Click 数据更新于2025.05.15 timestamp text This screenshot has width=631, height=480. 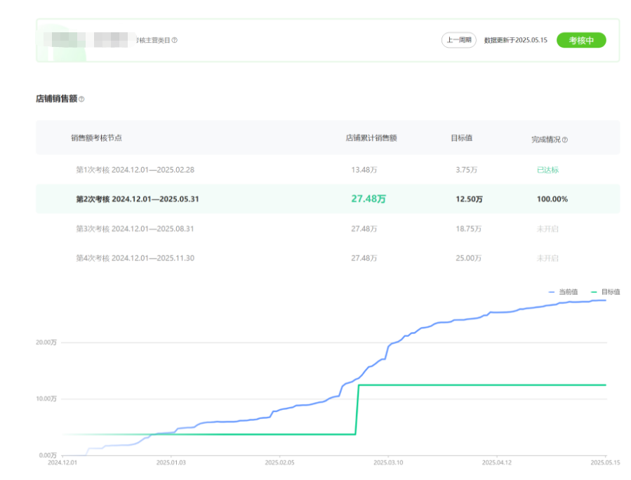coord(516,40)
